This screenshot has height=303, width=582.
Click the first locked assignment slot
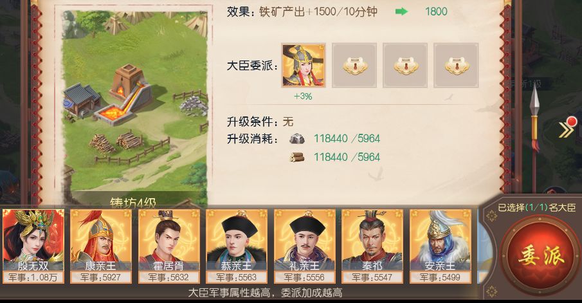coord(354,66)
